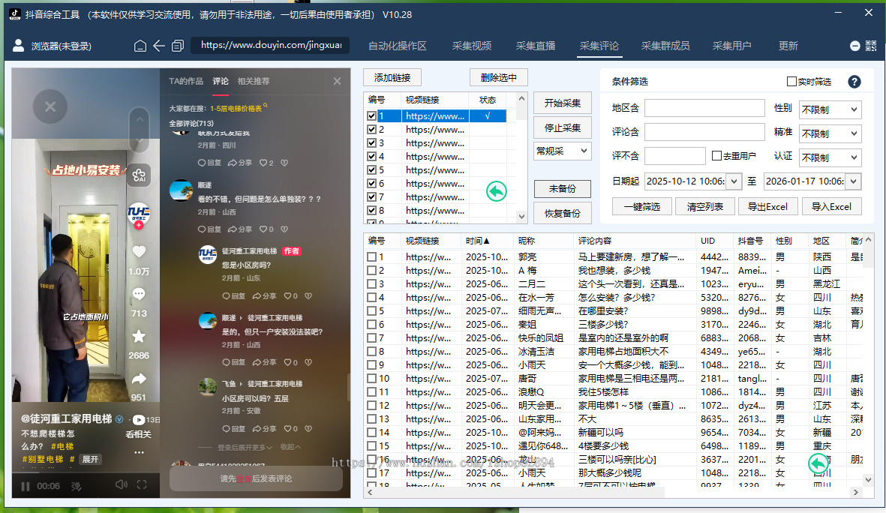
Task: Uncheck link row 2 in the video link list
Action: tap(371, 130)
